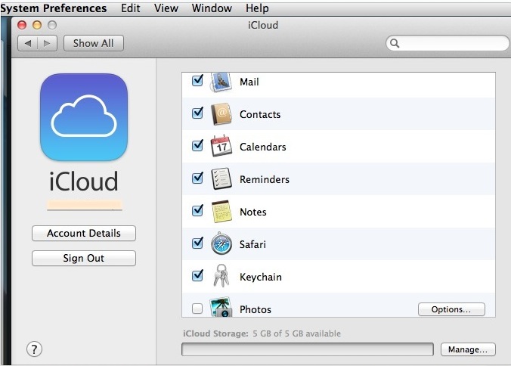Open Account Details

pos(84,234)
